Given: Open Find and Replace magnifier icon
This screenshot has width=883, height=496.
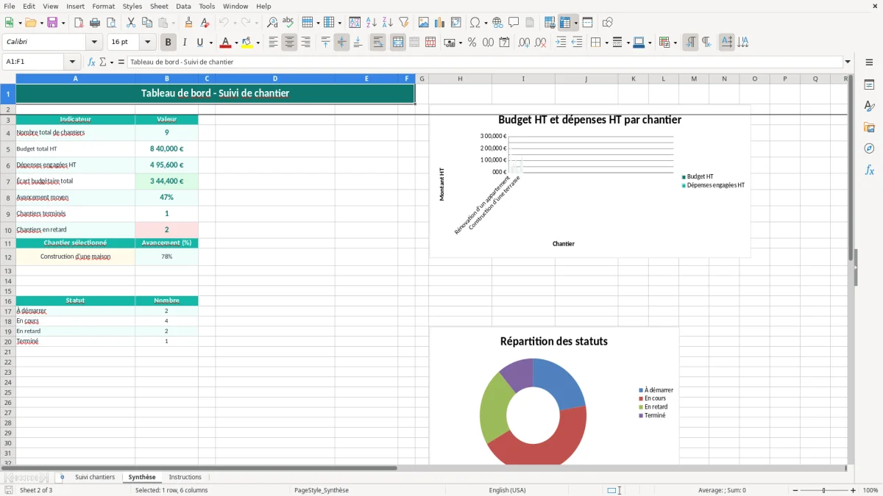Looking at the screenshot, I should pyautogui.click(x=272, y=23).
